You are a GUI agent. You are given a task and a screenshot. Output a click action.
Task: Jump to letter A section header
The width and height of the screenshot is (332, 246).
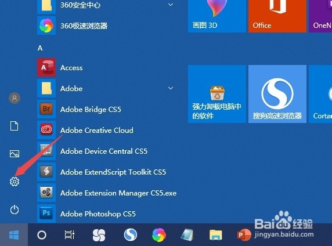pos(40,48)
